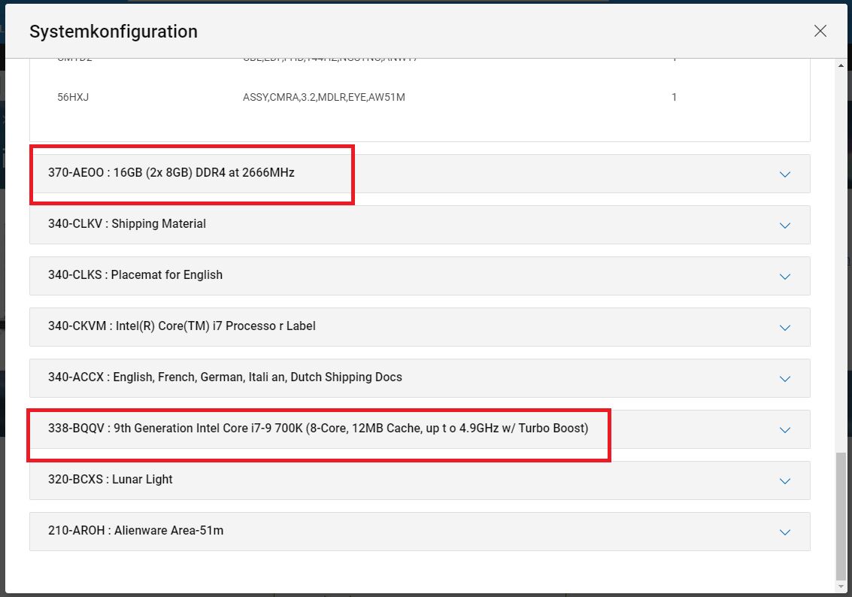Click '338-BQQV : 9th Generation Intel Core' text

[318, 428]
